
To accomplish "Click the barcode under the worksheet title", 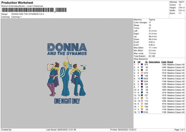I will coord(34,10).
